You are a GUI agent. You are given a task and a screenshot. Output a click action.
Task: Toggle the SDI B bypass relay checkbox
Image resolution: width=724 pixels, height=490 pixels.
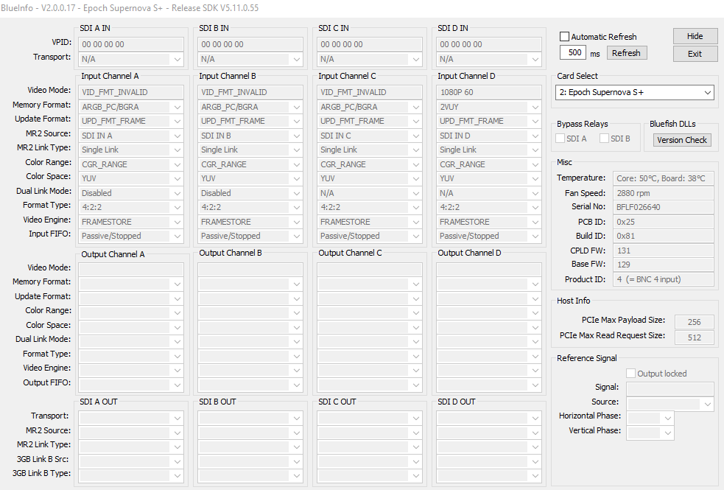[605, 139]
